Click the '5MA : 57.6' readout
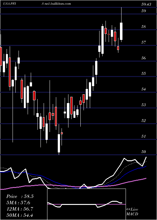 19,203
